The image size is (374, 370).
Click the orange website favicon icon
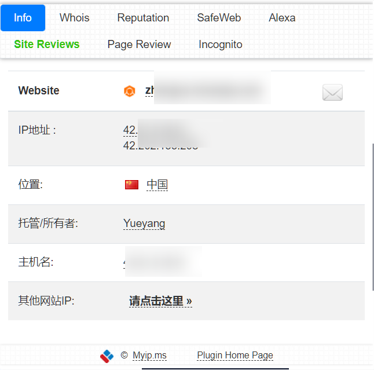[x=130, y=91]
